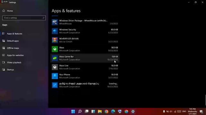Open File Explorer from taskbar
Screen dimensions: 206x115
(100, 111)
